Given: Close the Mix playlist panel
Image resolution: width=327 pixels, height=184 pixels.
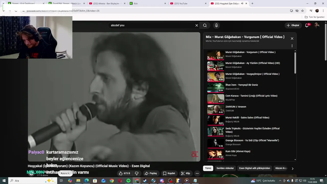Looking at the screenshot, I should [292, 39].
